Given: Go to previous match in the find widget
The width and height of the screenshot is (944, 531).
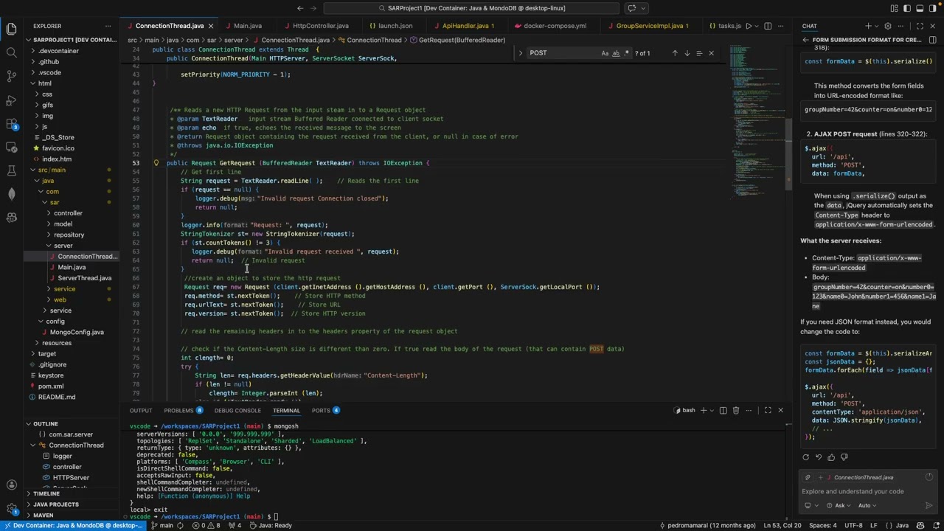Looking at the screenshot, I should click(674, 53).
